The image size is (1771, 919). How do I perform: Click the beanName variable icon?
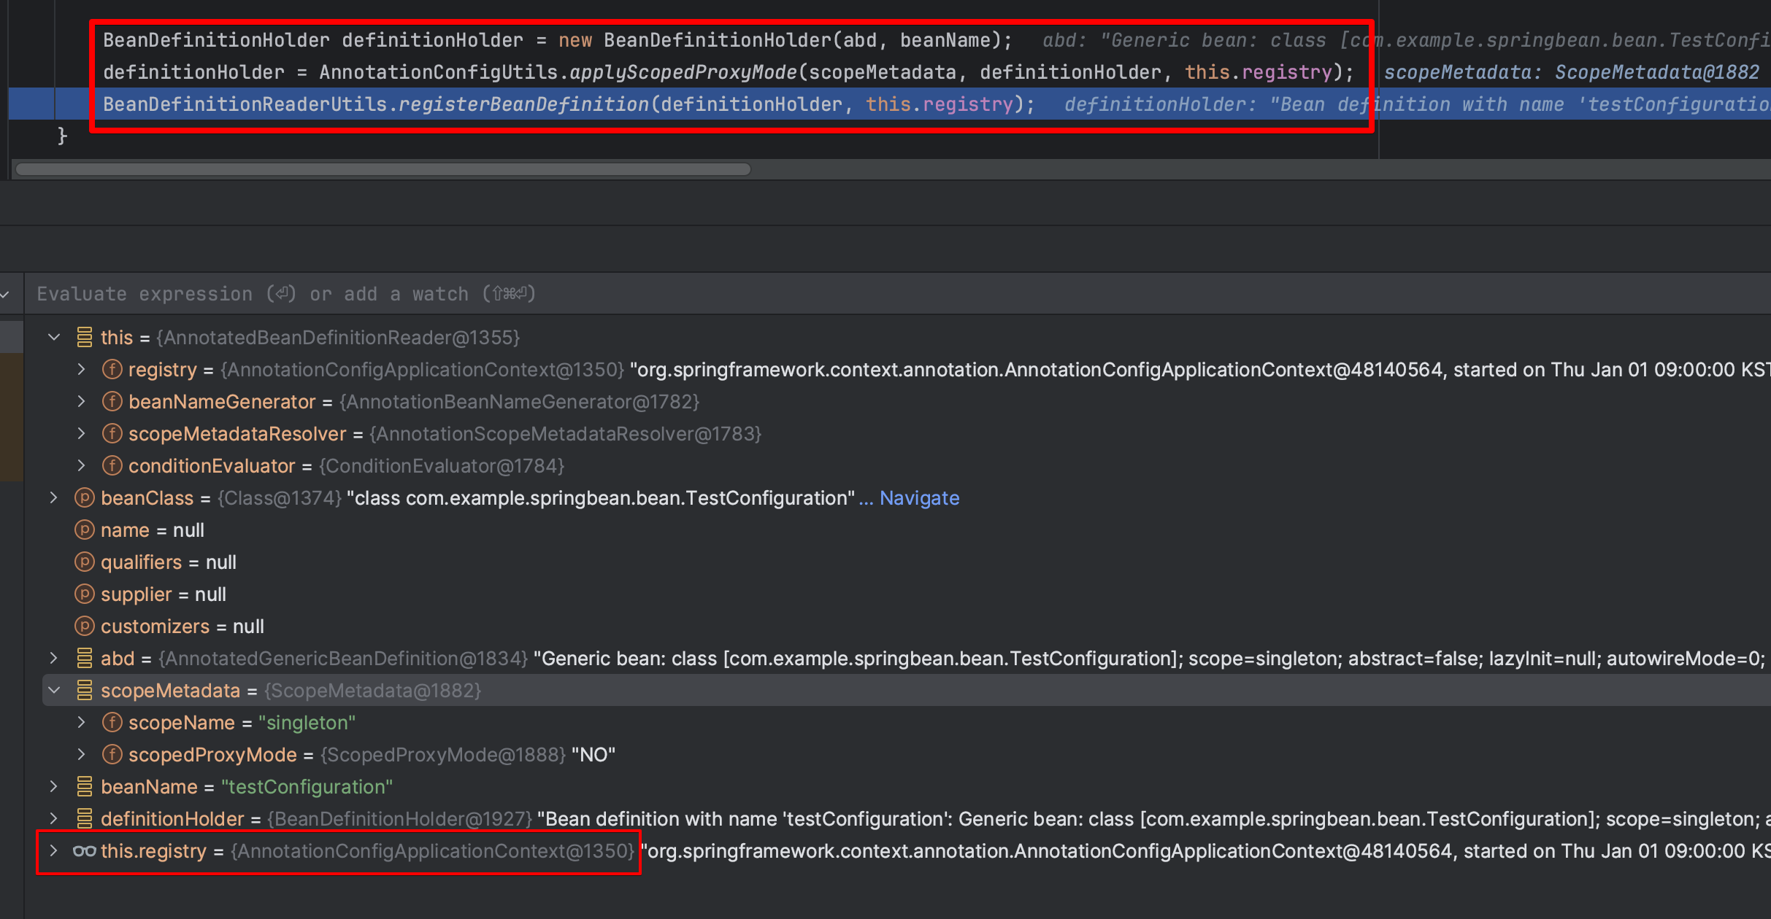click(85, 787)
